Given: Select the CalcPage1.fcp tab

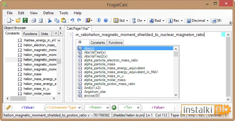Looking at the screenshot, I should (x=78, y=28).
